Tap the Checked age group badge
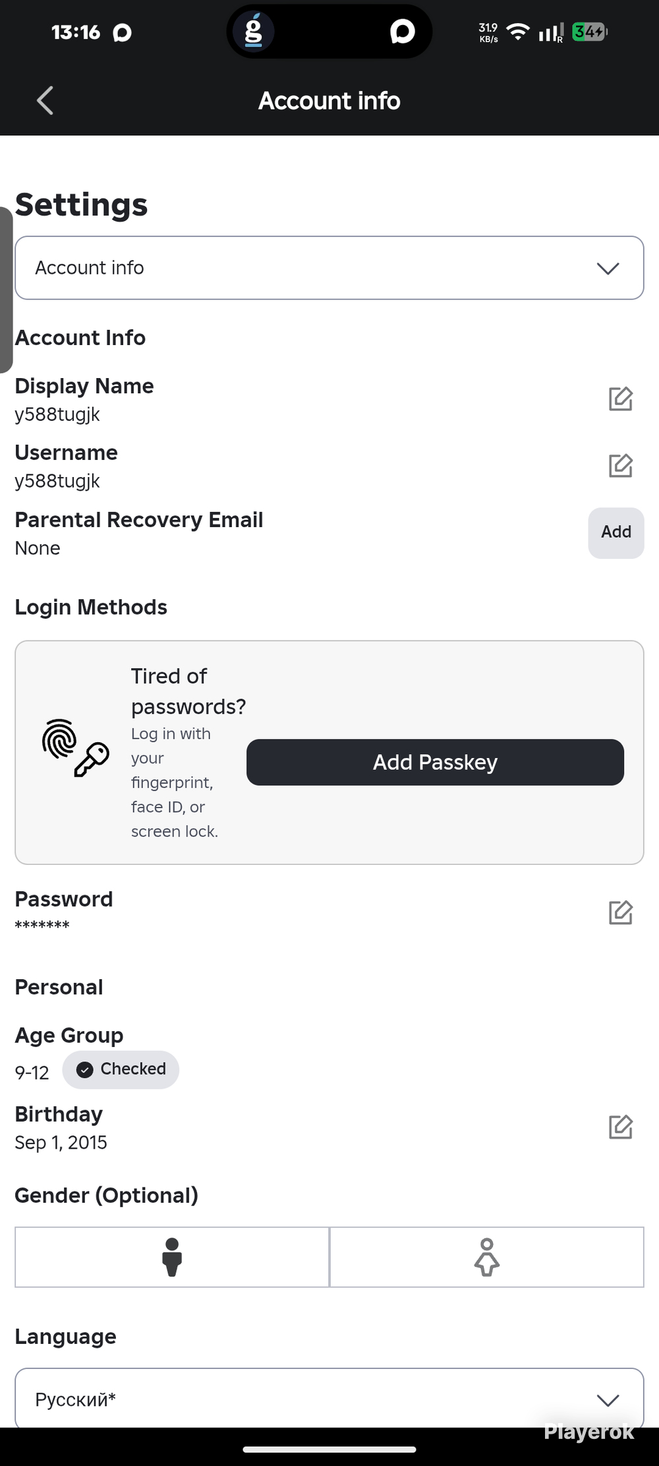This screenshot has height=1466, width=659. coord(121,1069)
